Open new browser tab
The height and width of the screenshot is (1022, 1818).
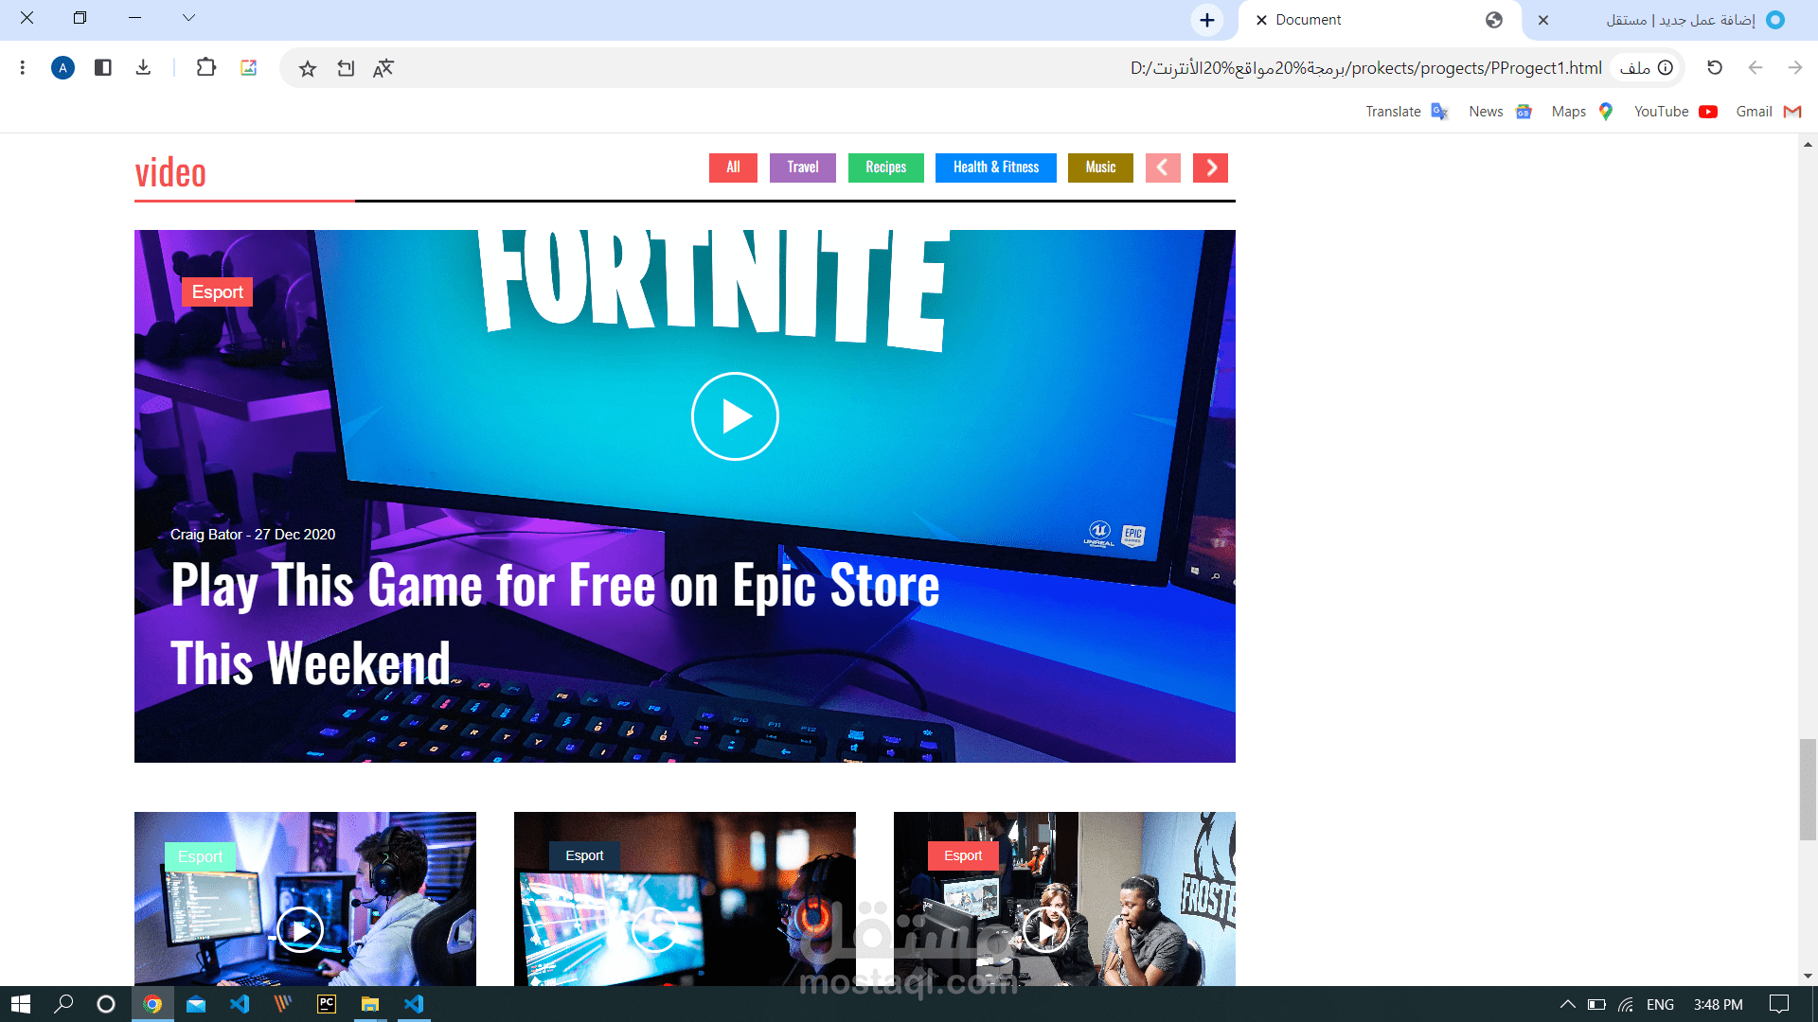point(1207,20)
